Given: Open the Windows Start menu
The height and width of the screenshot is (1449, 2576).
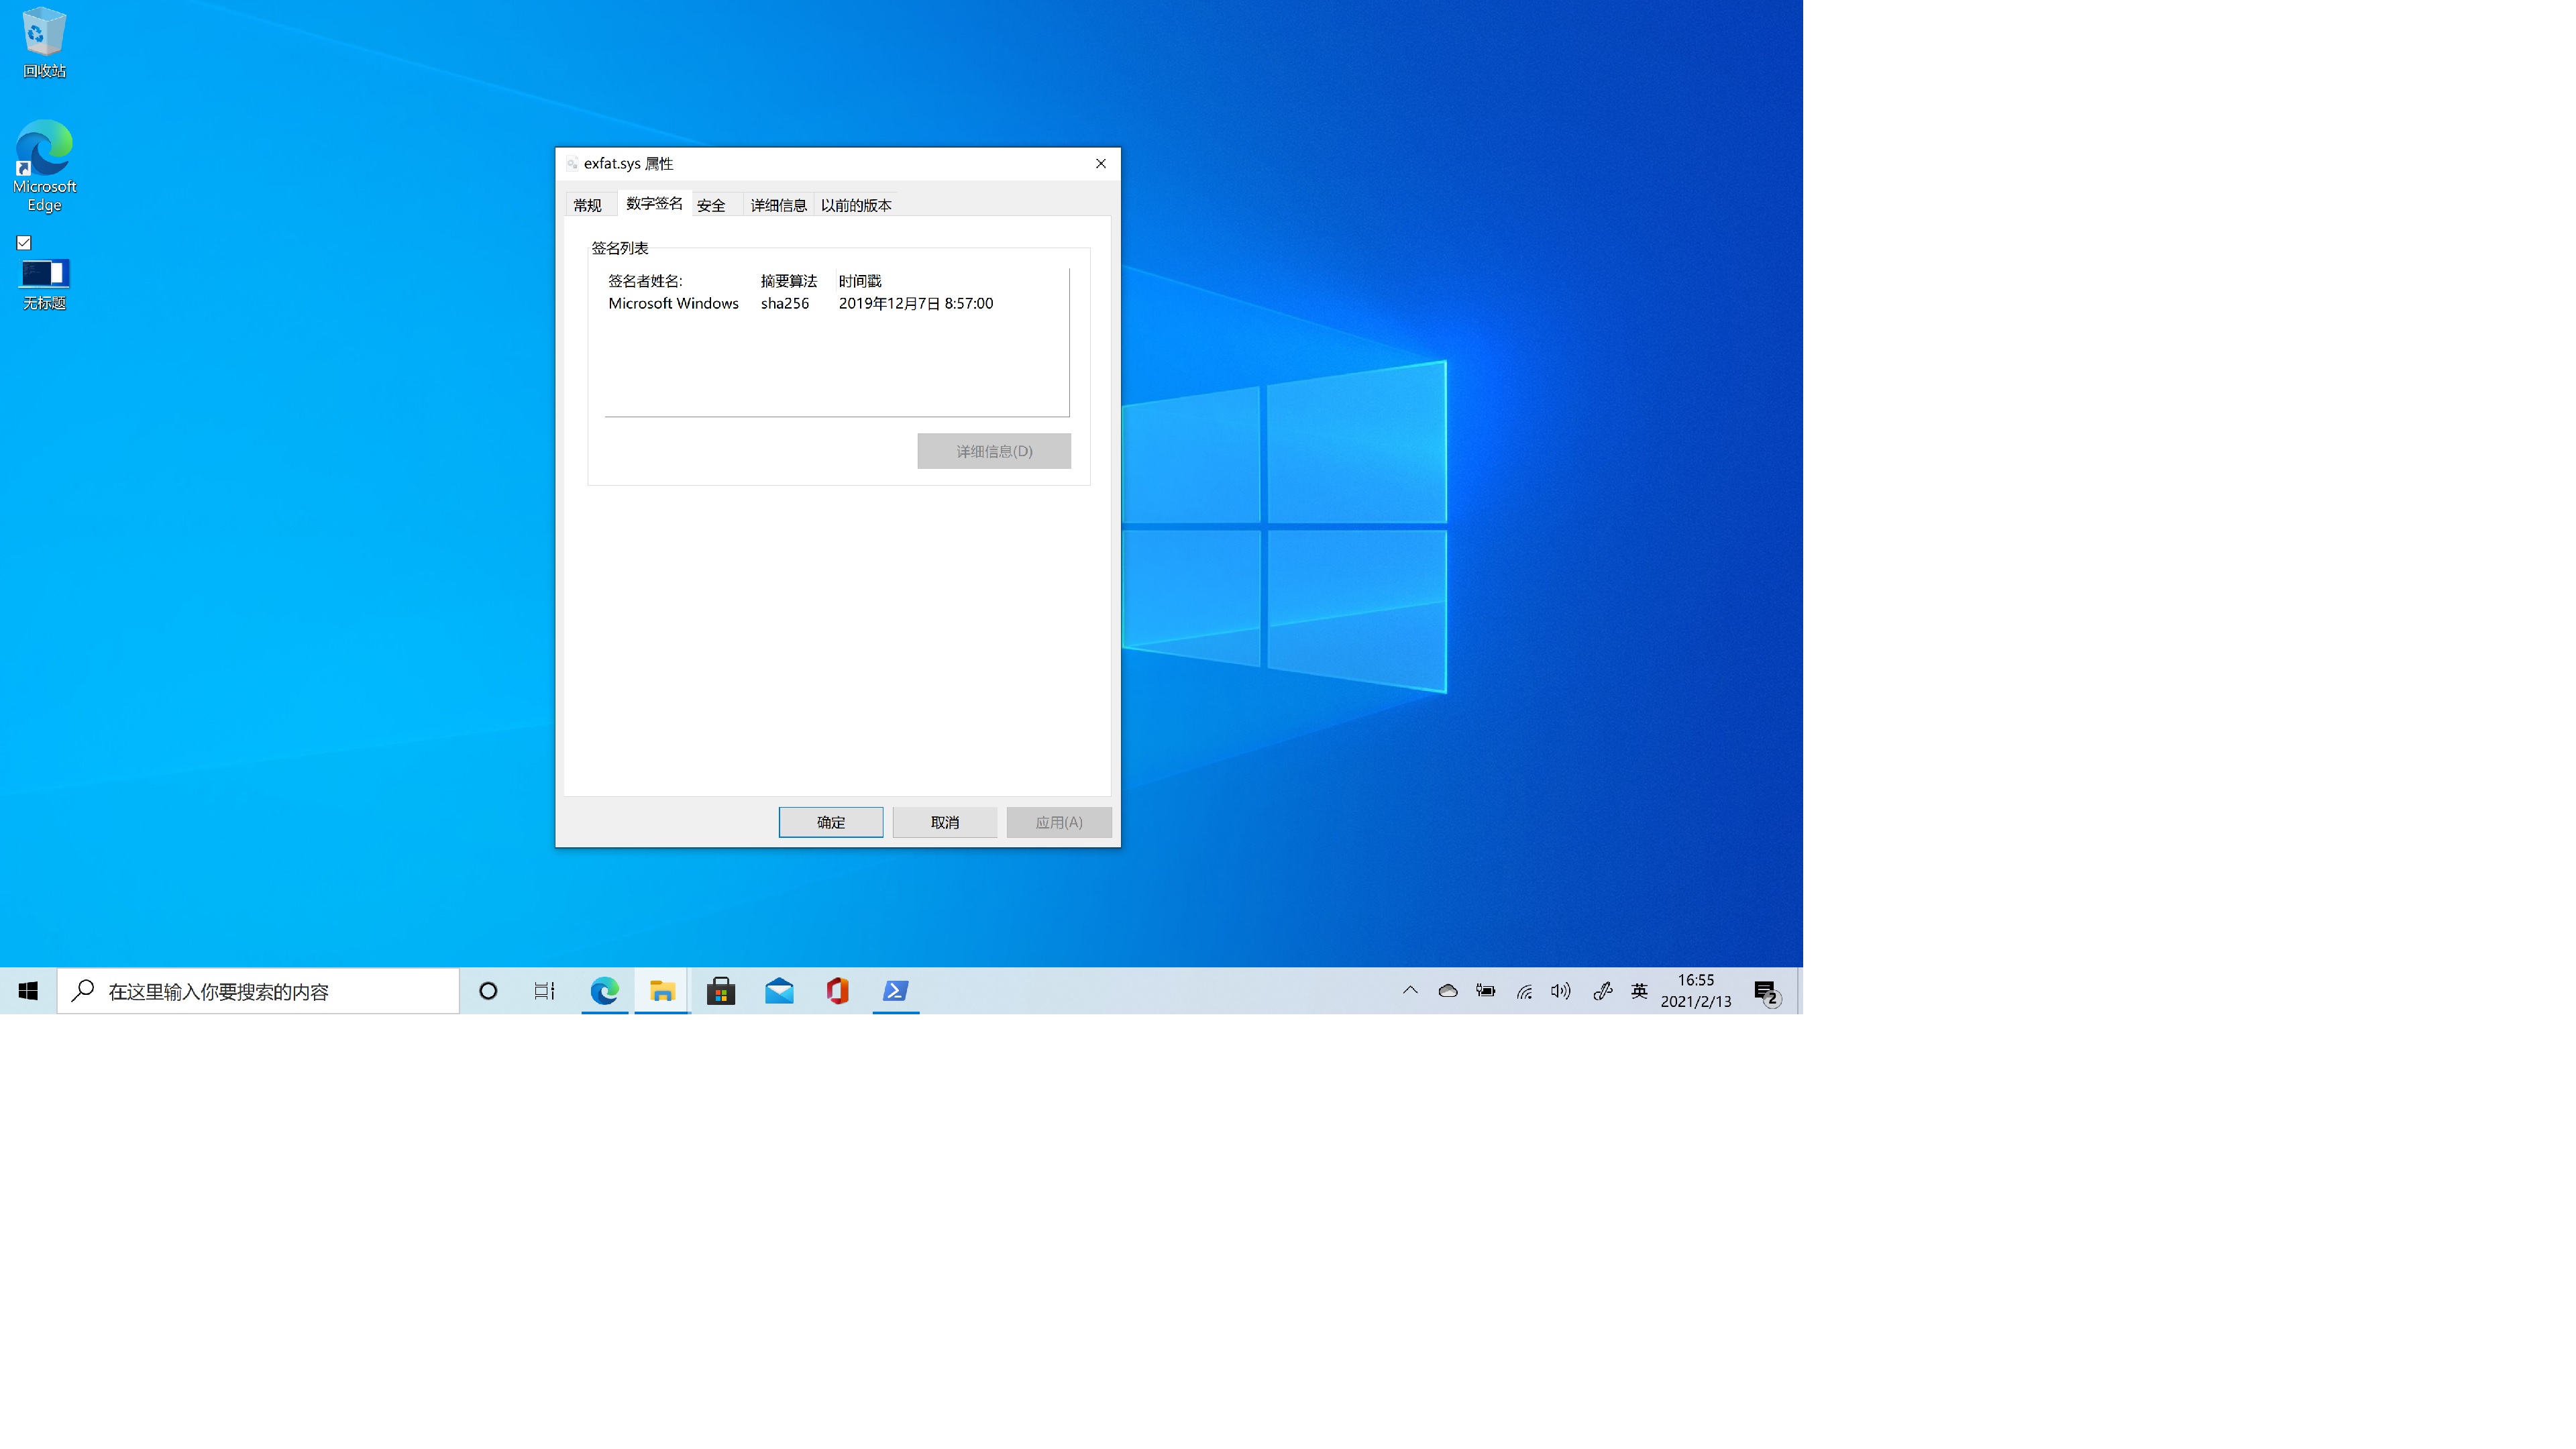Looking at the screenshot, I should coord(28,991).
